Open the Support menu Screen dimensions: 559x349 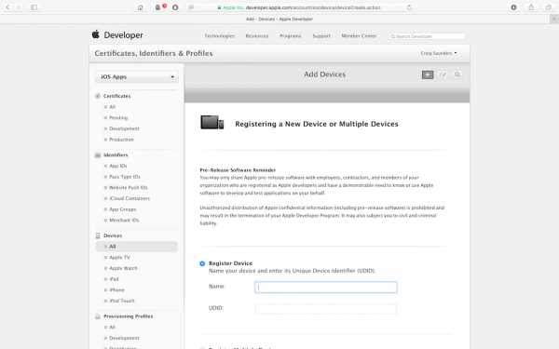[x=321, y=36]
